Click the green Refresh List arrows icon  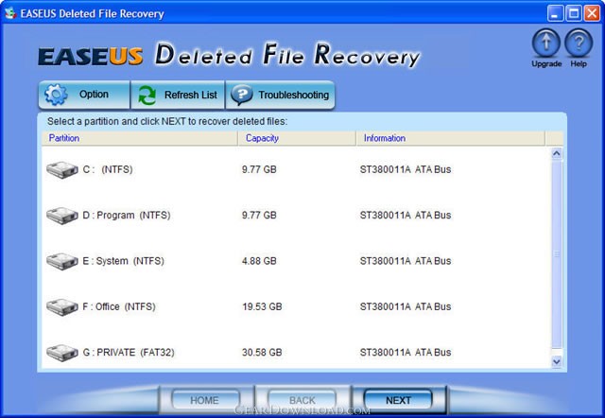pyautogui.click(x=147, y=95)
